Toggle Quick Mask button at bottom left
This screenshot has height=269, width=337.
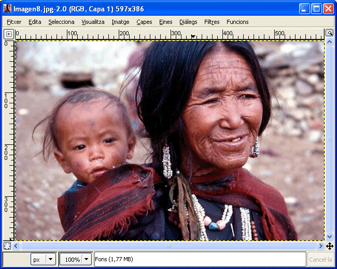click(x=7, y=246)
